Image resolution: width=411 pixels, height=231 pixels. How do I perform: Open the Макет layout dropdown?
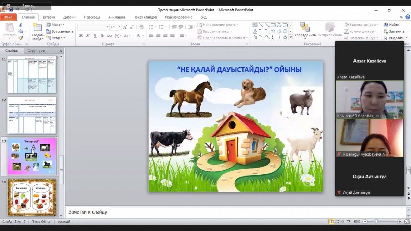(55, 25)
